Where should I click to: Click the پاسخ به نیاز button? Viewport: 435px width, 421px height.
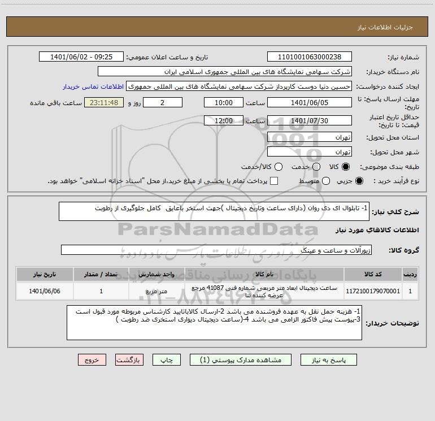pos(328,360)
